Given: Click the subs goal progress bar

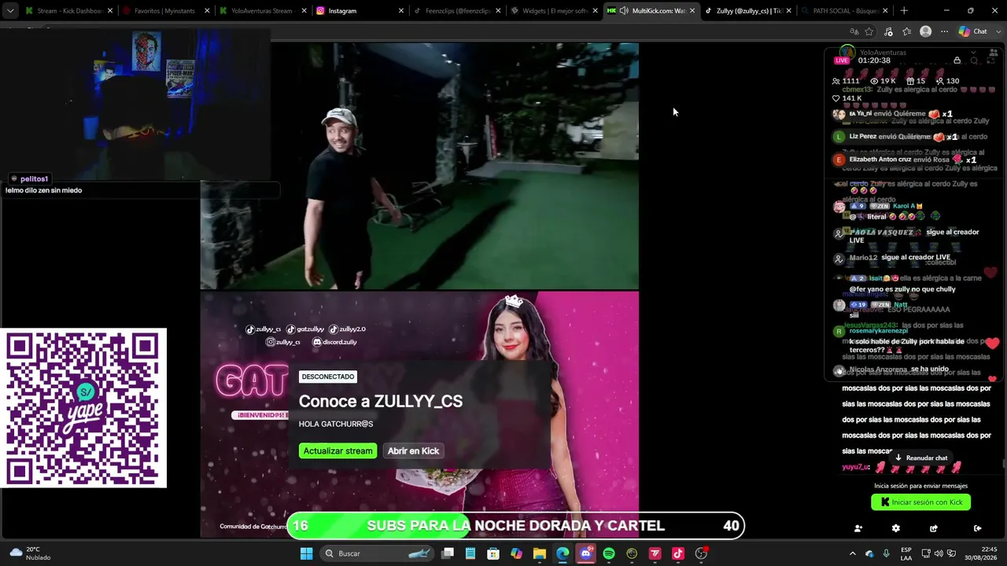Looking at the screenshot, I should (515, 526).
